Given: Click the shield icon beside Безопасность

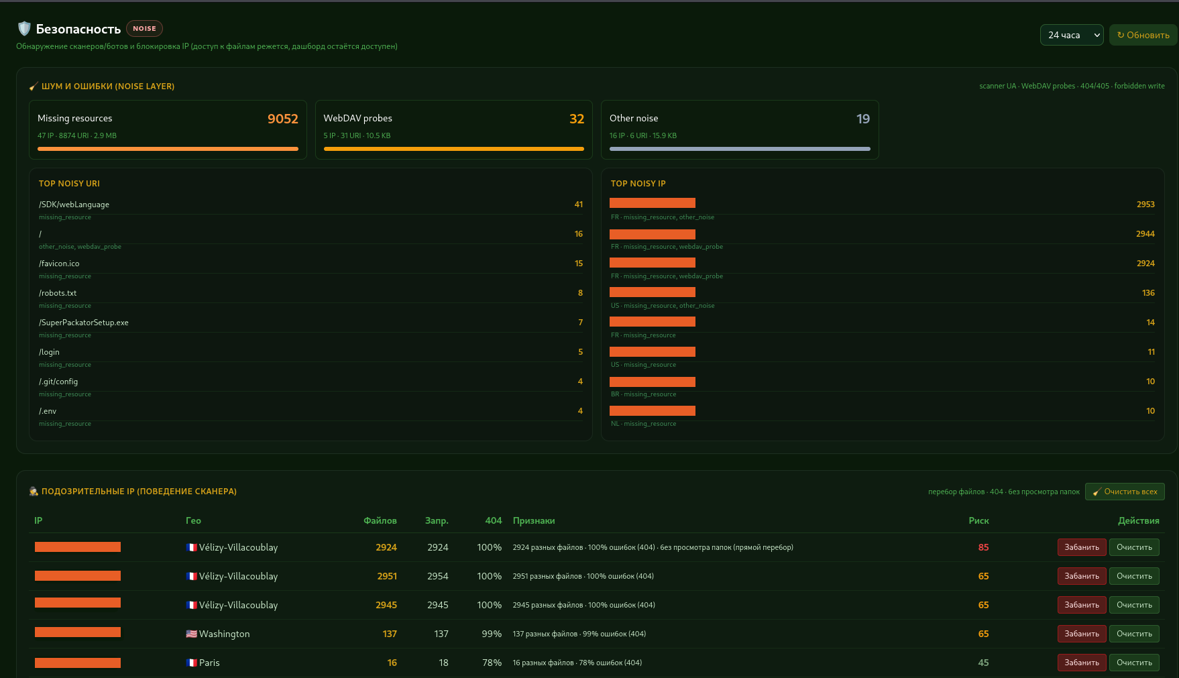Looking at the screenshot, I should click(24, 28).
